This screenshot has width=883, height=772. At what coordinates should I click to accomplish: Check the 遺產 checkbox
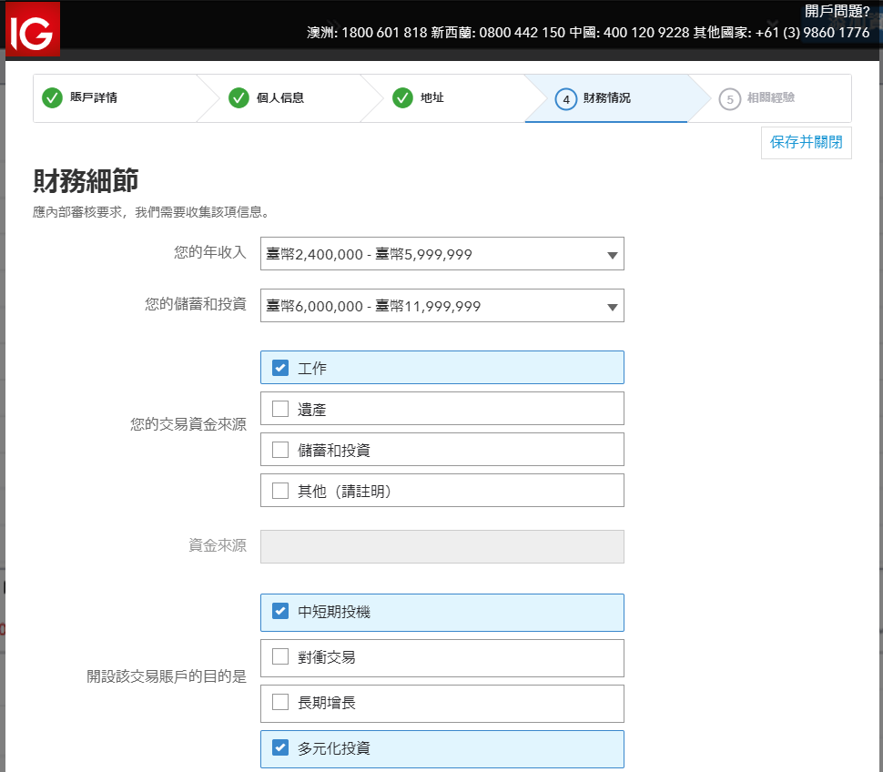tap(280, 408)
